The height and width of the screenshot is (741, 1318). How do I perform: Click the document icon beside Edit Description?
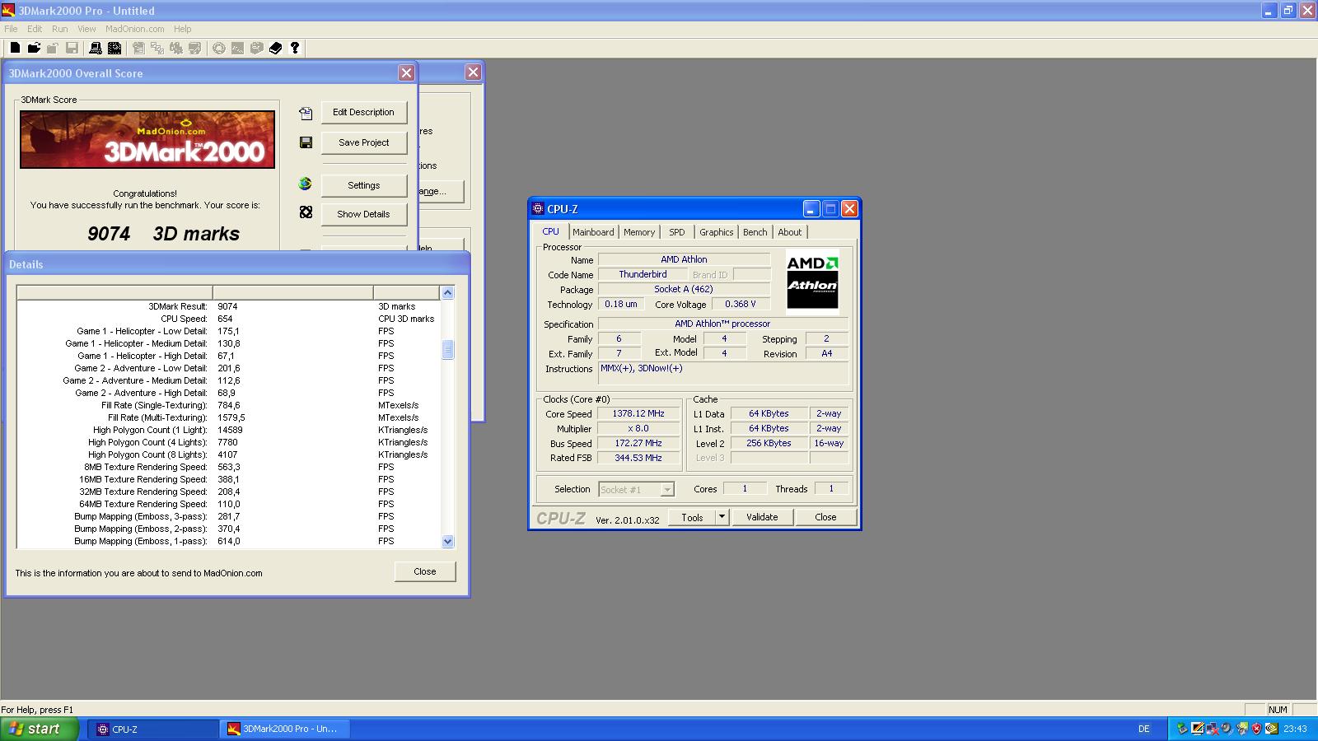point(306,113)
